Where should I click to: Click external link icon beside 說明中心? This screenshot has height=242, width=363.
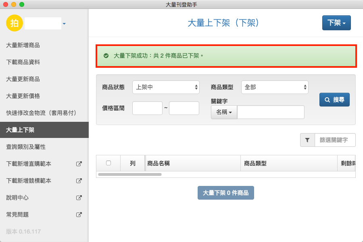(x=79, y=198)
